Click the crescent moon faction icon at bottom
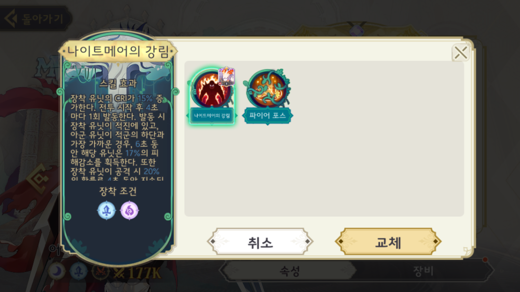The width and height of the screenshot is (520, 292). click(x=57, y=271)
